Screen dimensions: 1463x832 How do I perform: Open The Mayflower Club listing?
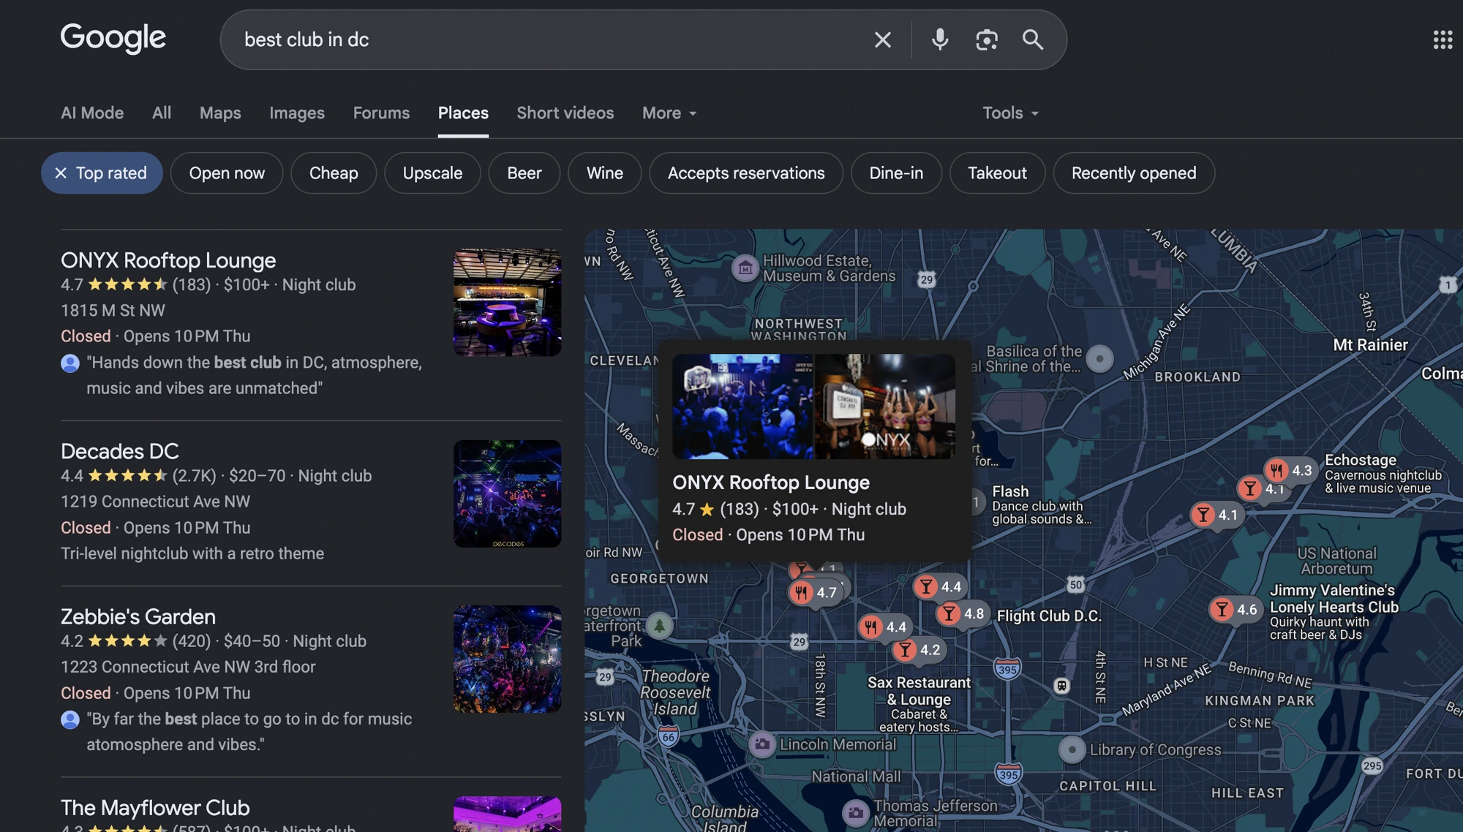(x=155, y=807)
